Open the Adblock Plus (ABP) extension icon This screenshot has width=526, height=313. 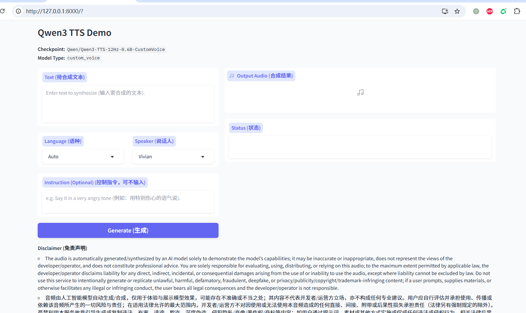point(490,11)
